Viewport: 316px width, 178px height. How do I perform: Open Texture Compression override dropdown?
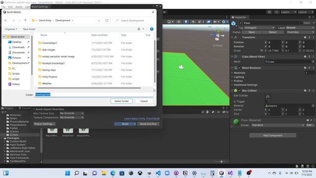coord(72,117)
